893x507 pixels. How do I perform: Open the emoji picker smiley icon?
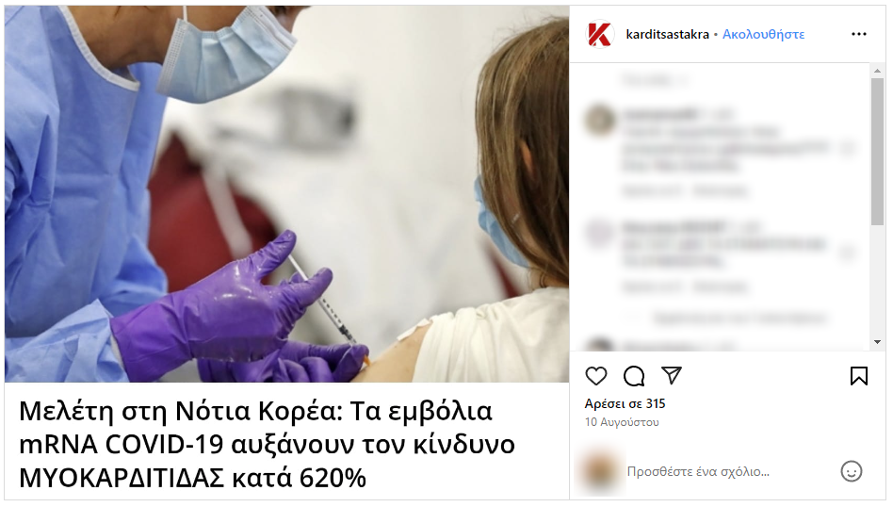(852, 471)
